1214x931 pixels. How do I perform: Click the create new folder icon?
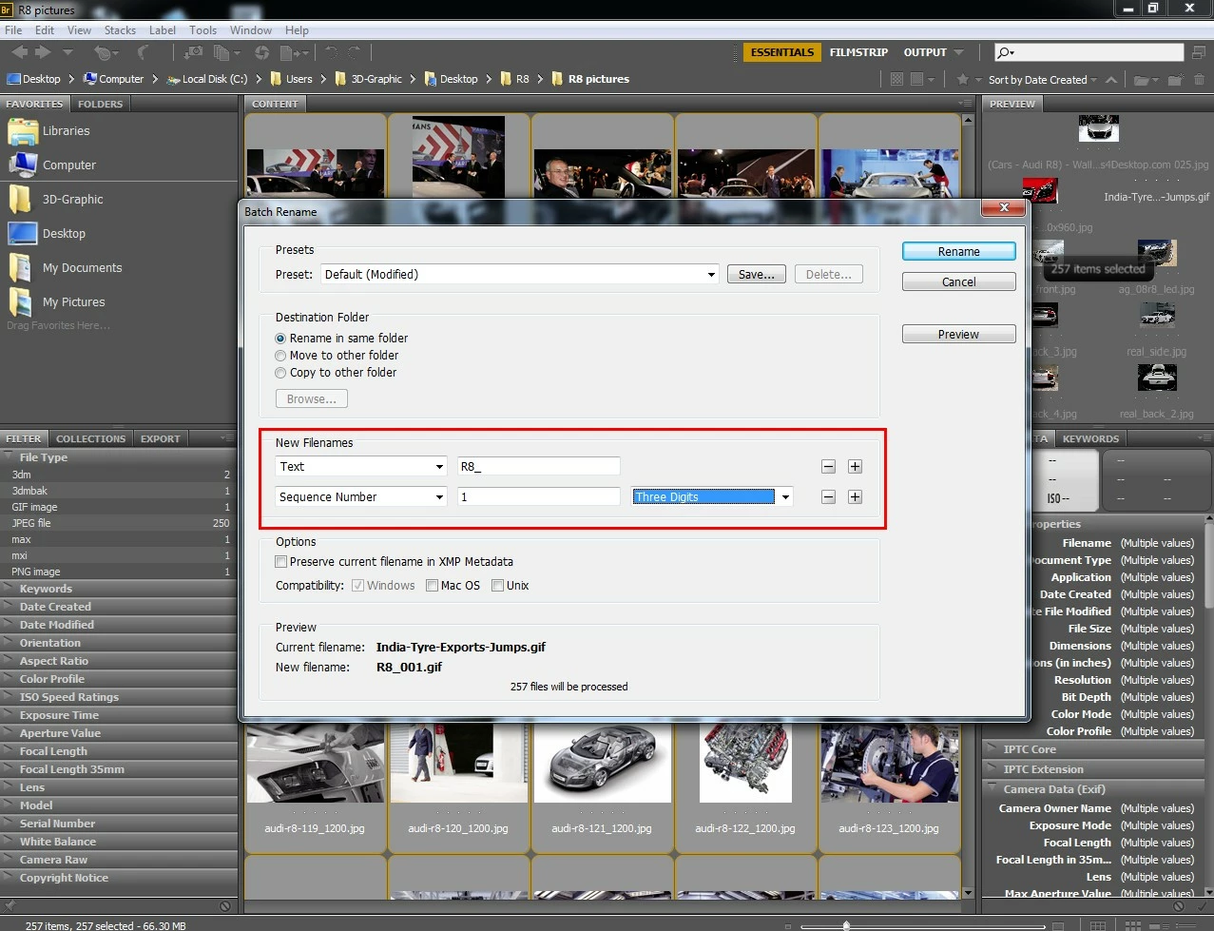[x=1176, y=80]
